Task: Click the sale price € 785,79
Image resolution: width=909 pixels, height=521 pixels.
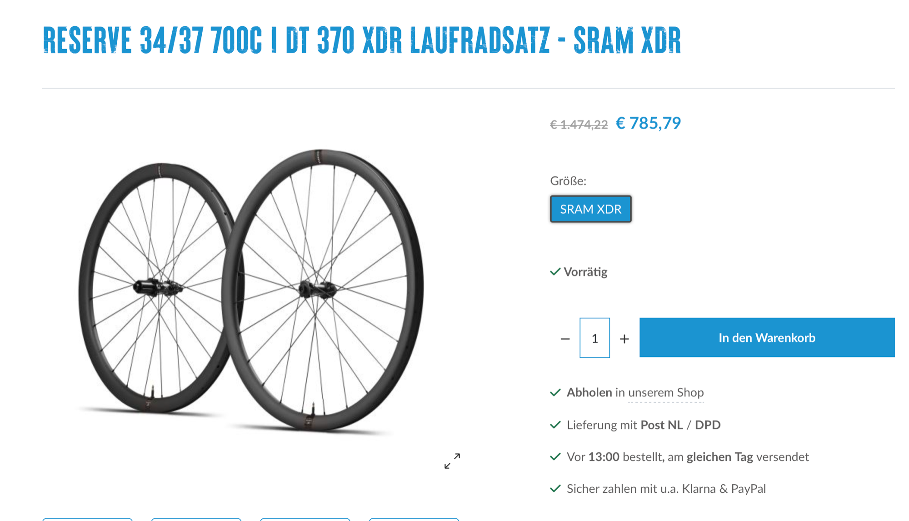Action: (648, 123)
